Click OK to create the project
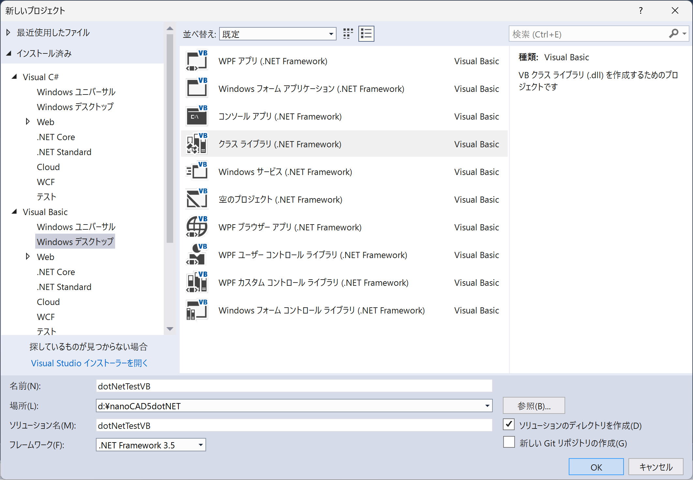Viewport: 693px width, 480px height. tap(596, 467)
